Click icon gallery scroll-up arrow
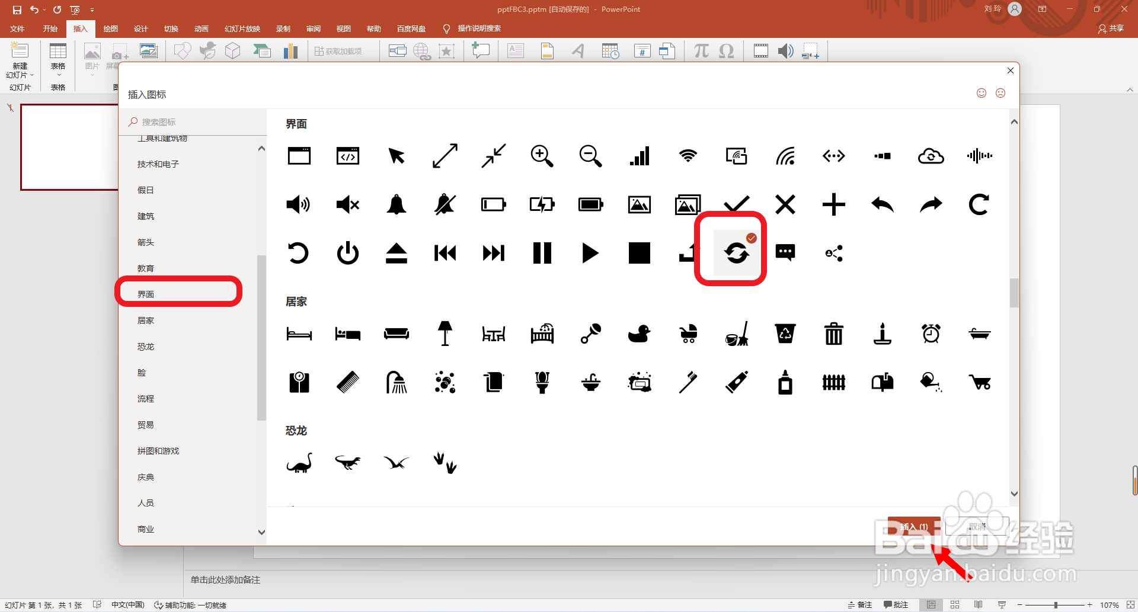1138x612 pixels. pyautogui.click(x=1014, y=122)
